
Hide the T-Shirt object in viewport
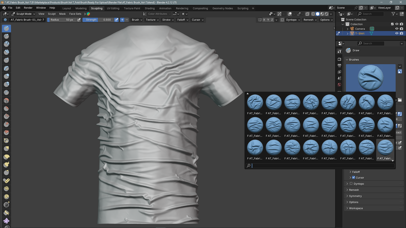point(397,33)
